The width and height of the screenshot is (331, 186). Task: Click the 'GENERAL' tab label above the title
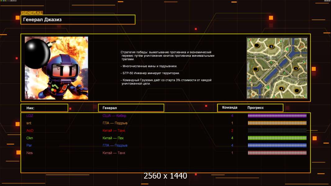click(32, 13)
